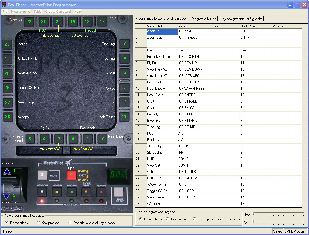Click MFD button 16 Tracking
Image resolution: width=309 pixels, height=235 pixels.
click(124, 44)
